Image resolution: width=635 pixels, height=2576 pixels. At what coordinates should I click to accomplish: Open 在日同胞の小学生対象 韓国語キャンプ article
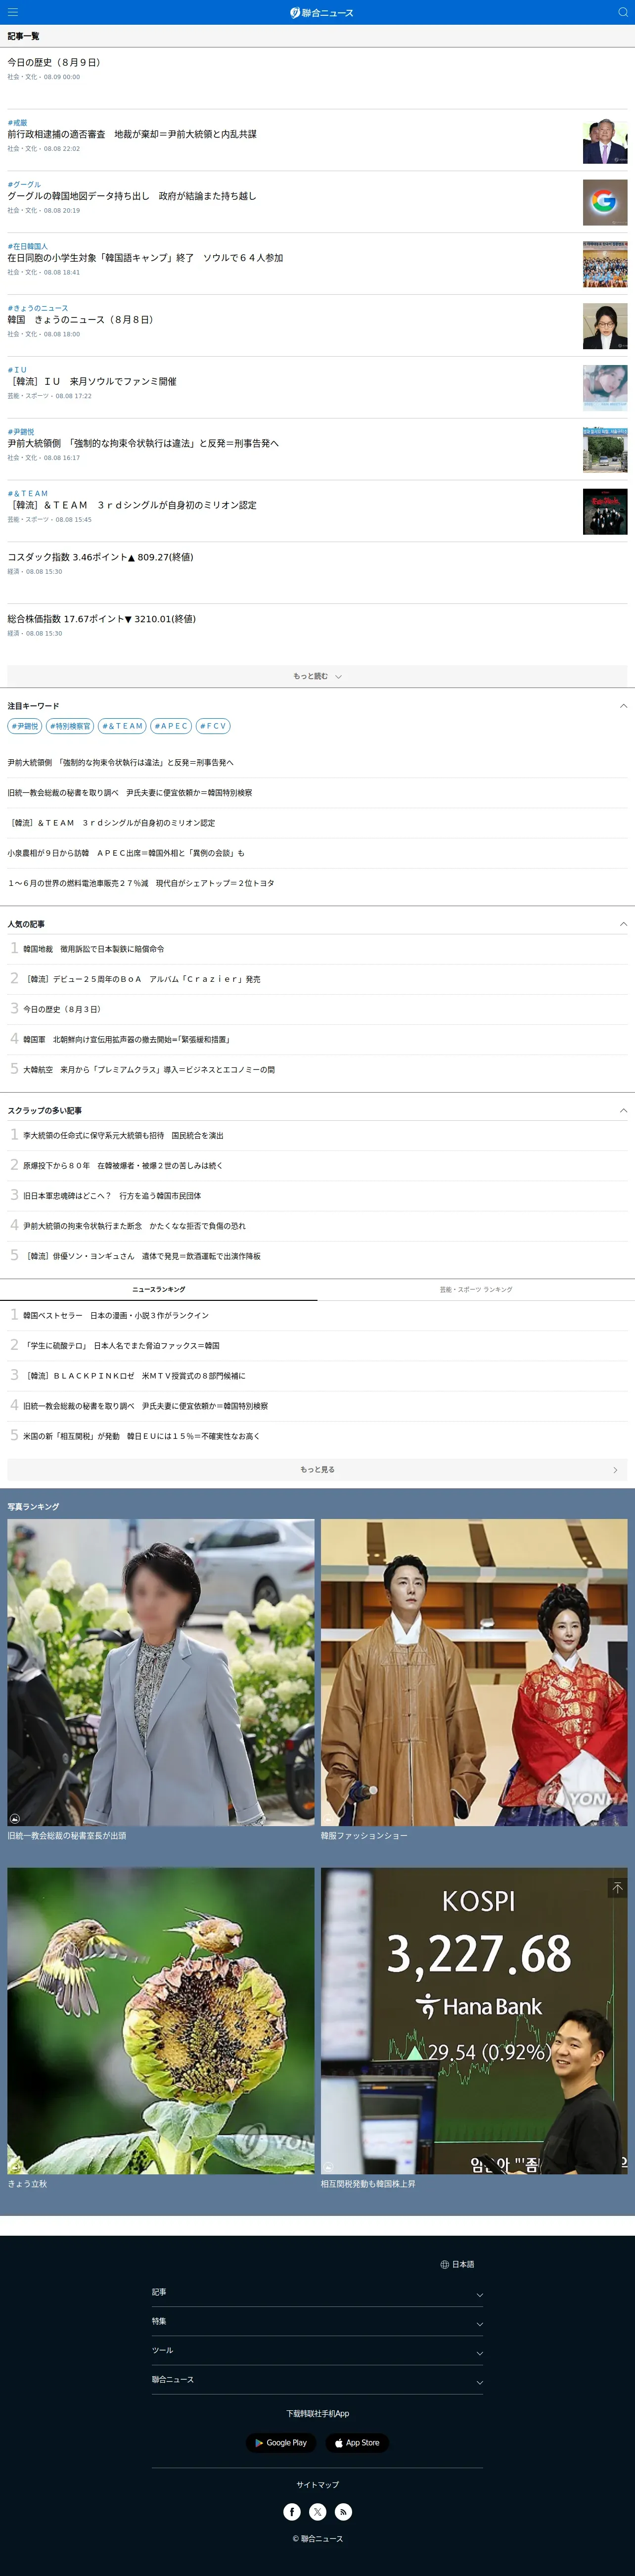tap(145, 258)
